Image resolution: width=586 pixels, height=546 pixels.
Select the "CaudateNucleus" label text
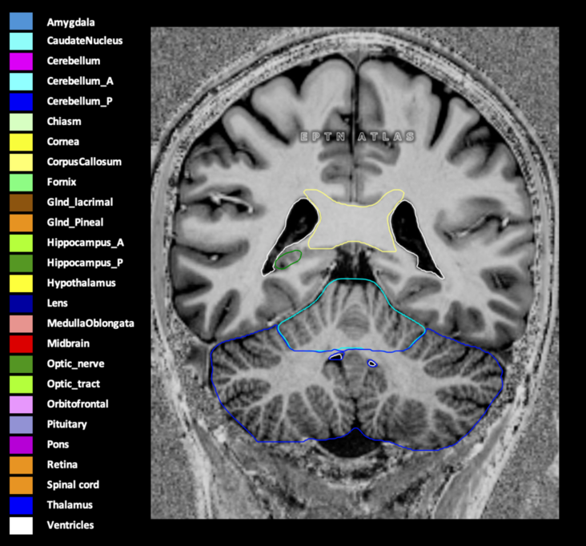[x=85, y=40]
